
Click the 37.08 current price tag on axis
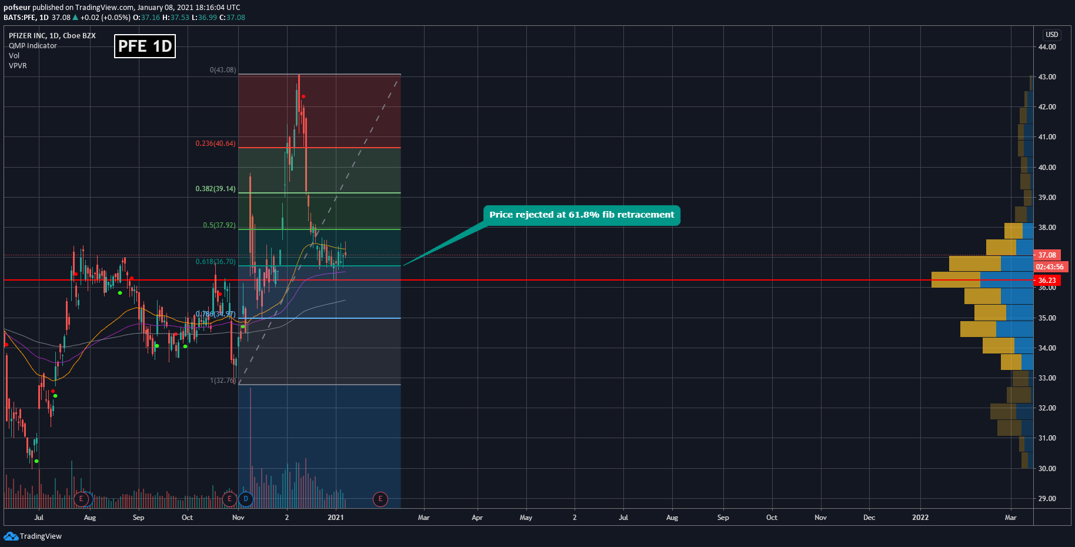coord(1047,255)
